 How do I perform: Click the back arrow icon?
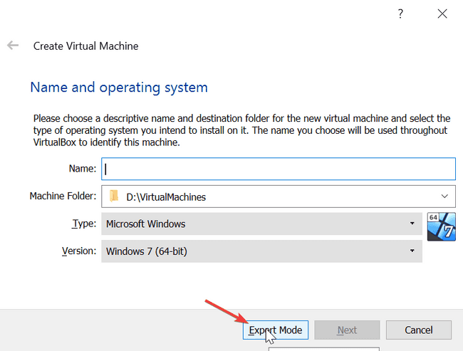13,46
